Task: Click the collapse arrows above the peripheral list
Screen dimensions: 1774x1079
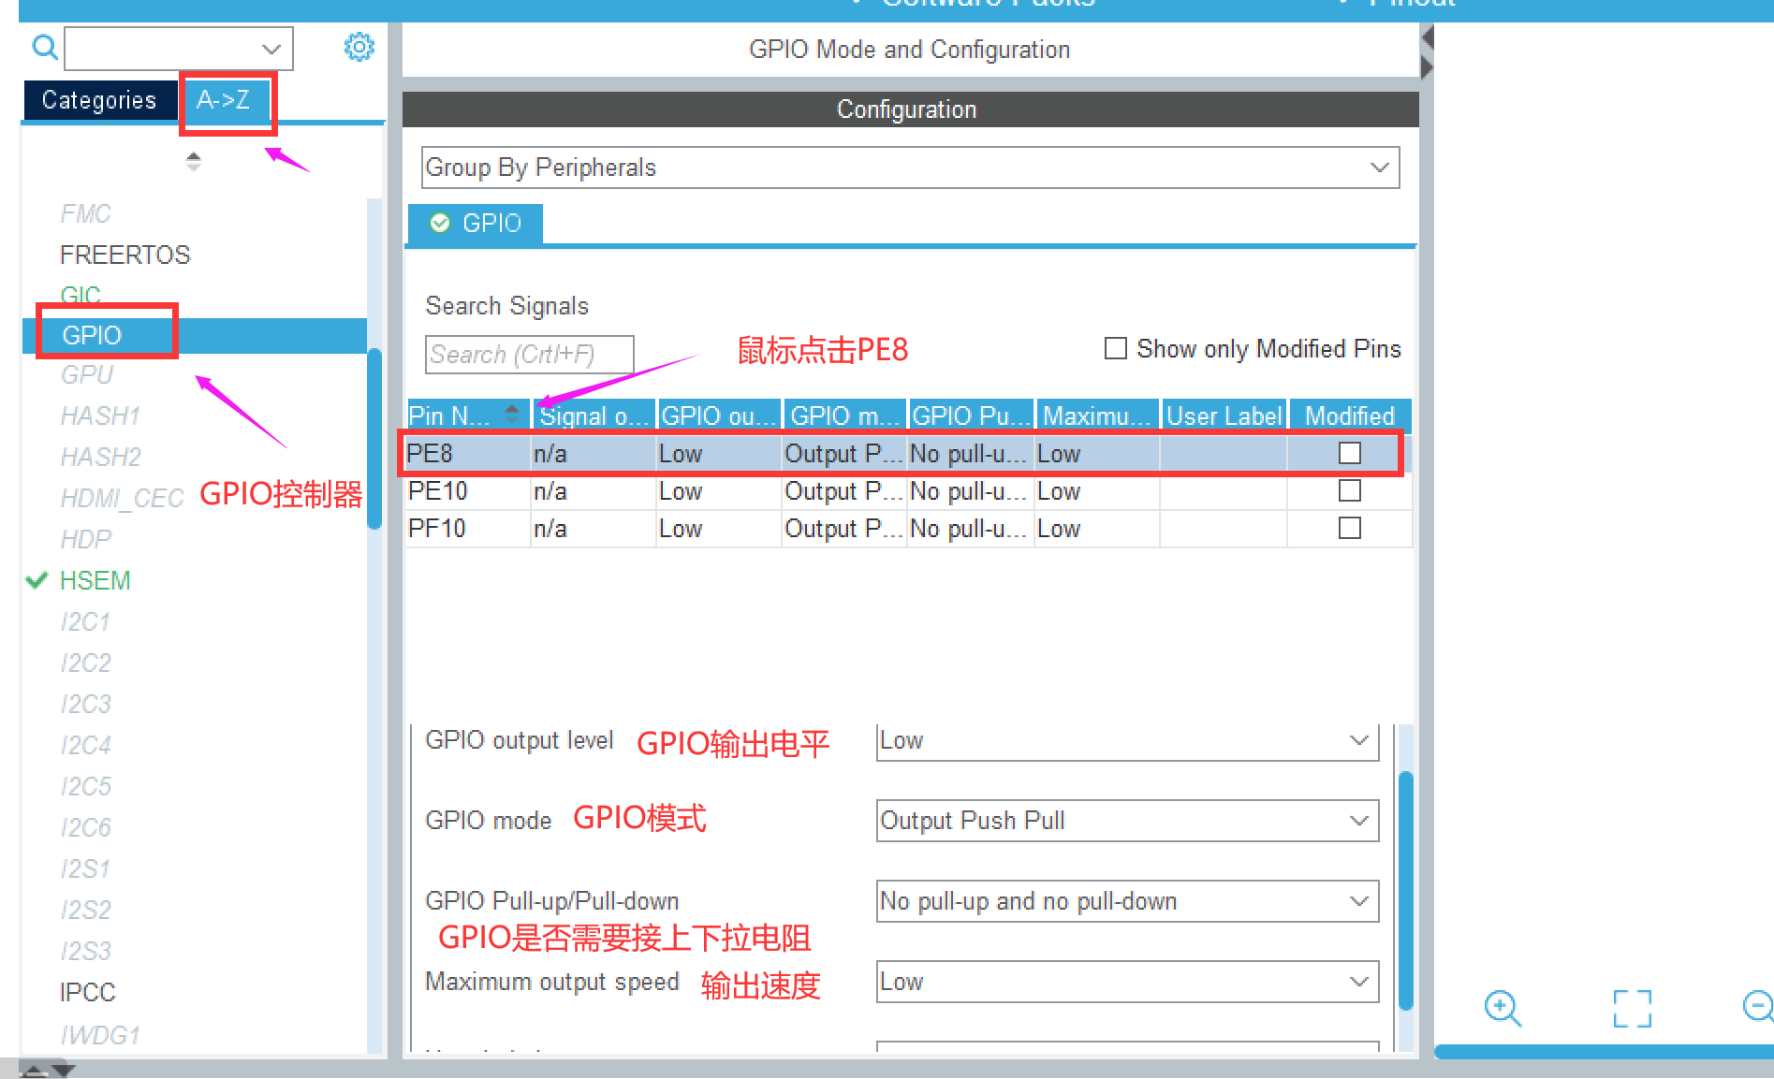Action: click(193, 161)
